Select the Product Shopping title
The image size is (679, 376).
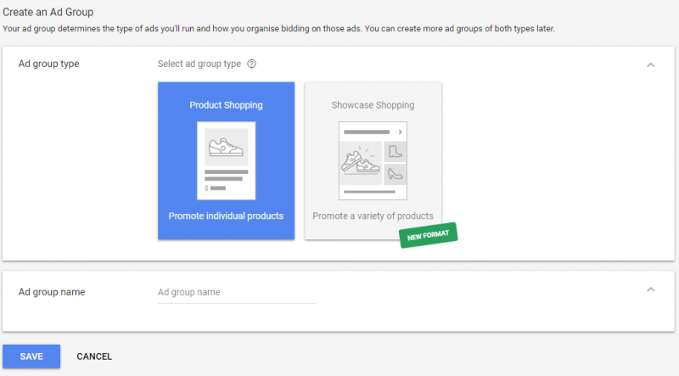pos(226,105)
